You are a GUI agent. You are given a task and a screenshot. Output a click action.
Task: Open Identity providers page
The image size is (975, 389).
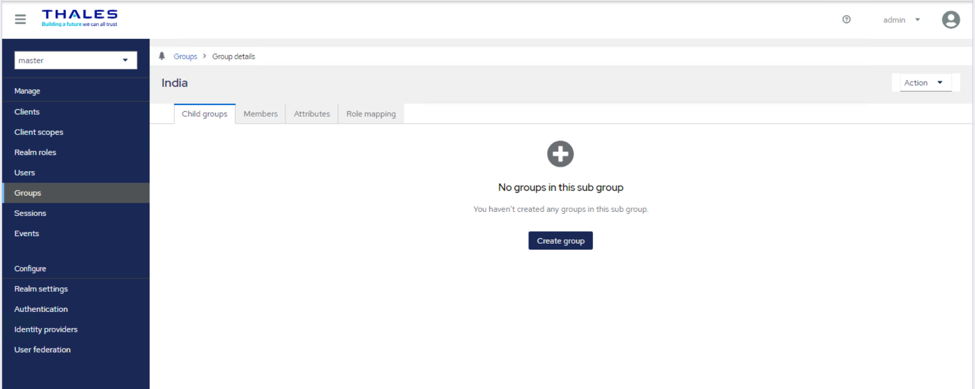coord(46,330)
